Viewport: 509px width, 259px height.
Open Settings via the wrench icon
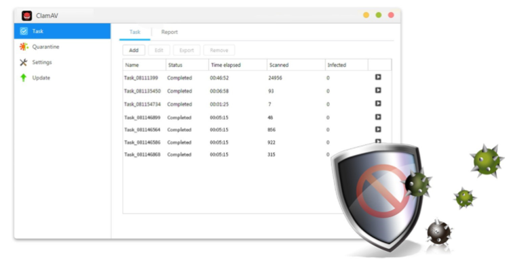[x=23, y=62]
